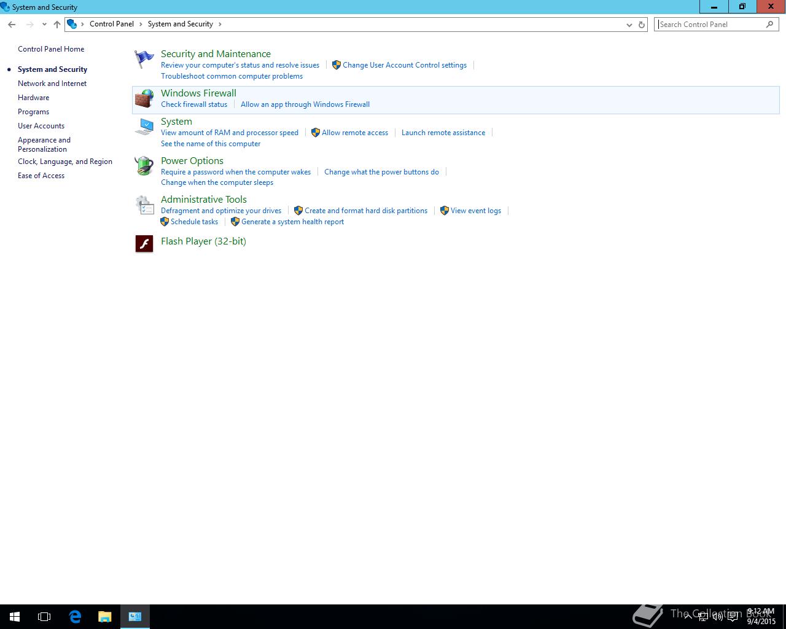Select System and Security in the sidebar
This screenshot has height=629, width=786.
coord(52,69)
